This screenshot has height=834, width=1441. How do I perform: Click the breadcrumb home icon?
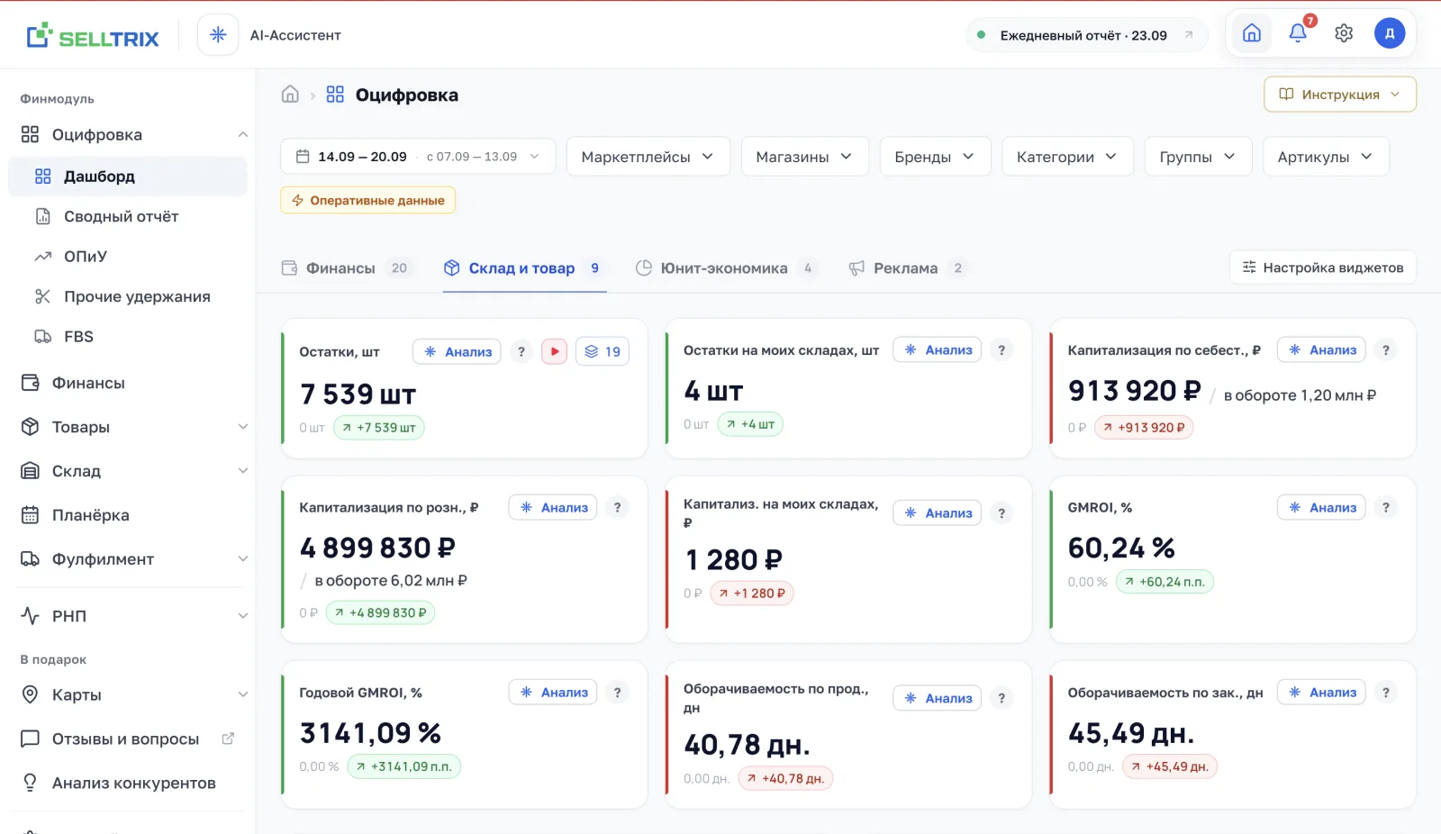(290, 95)
